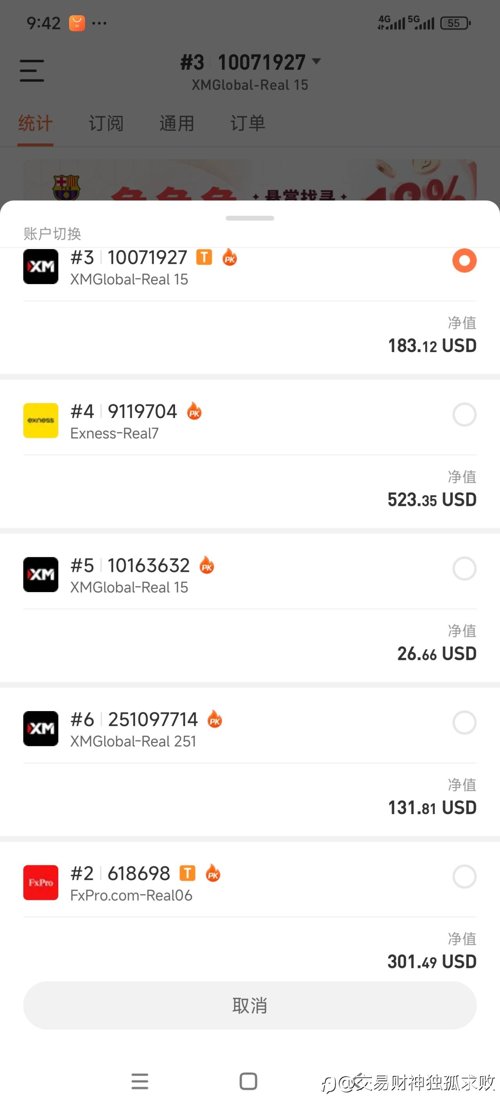Image resolution: width=500 pixels, height=1110 pixels.
Task: Select the FxPro.com-Real06 account radio button
Action: pos(464,877)
